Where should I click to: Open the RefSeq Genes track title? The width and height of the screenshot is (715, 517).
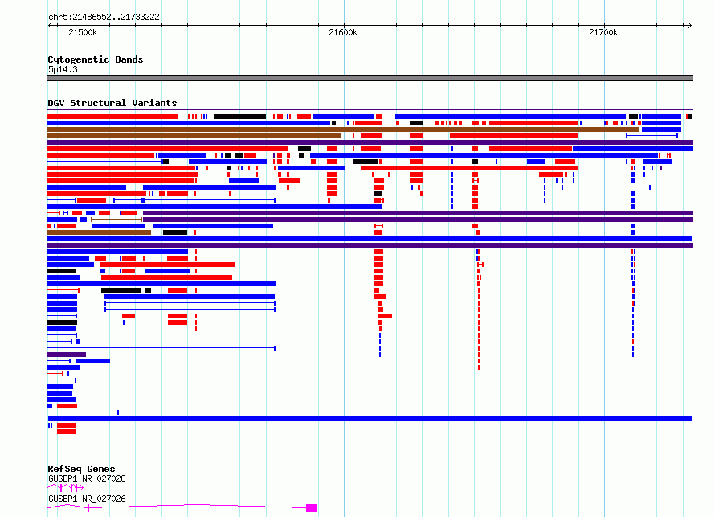tap(81, 469)
